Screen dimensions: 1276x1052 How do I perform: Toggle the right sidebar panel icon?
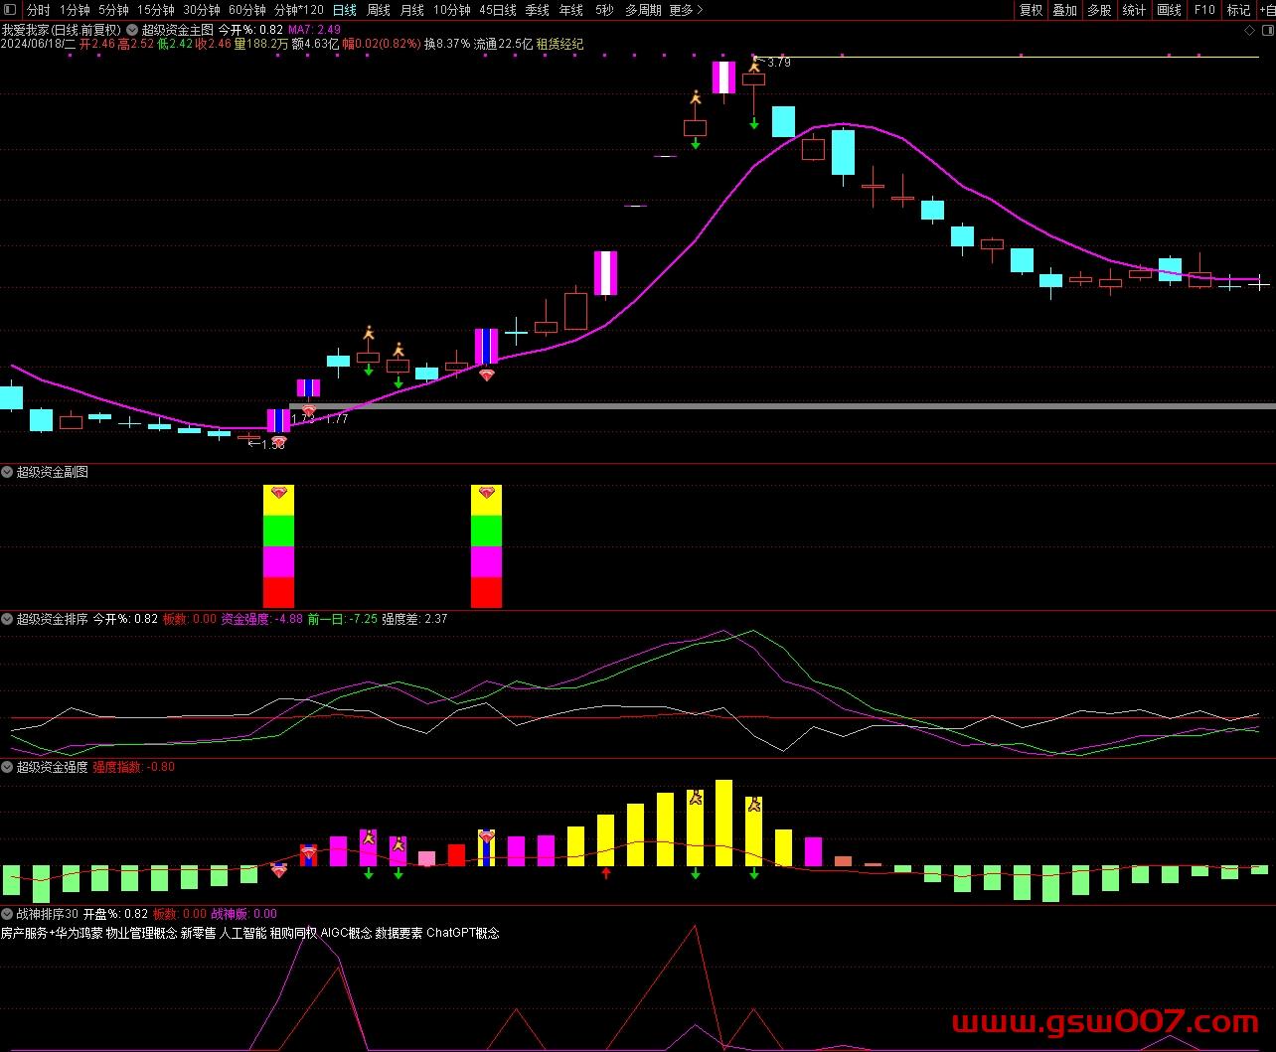pos(1266,31)
